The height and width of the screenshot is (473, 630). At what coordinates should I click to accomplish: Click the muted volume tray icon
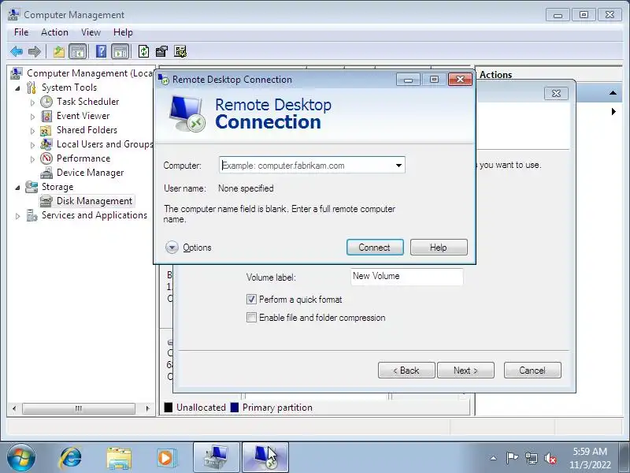point(550,458)
